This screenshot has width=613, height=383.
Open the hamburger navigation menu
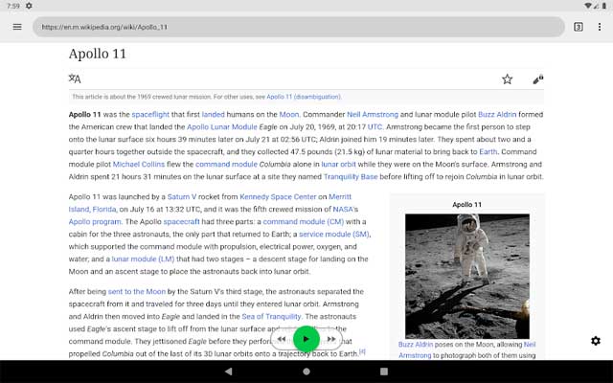pyautogui.click(x=17, y=27)
